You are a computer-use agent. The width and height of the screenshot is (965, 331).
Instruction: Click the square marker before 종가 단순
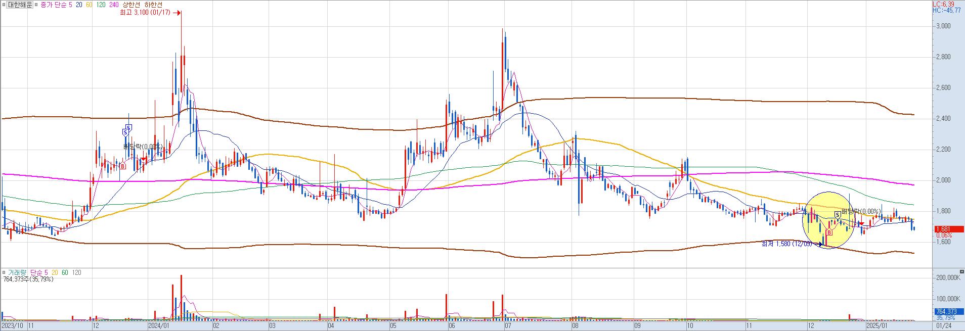36,5
